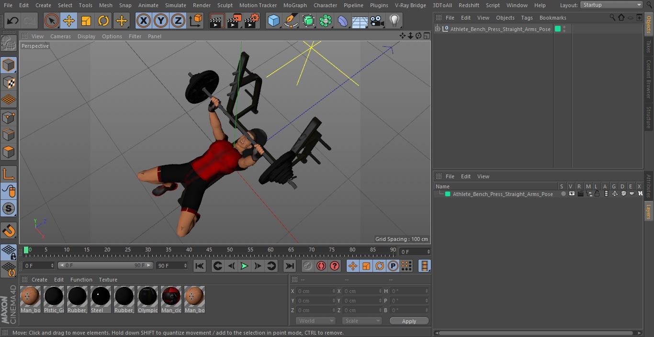
Task: Open the Scale mode dropdown
Action: pos(362,321)
